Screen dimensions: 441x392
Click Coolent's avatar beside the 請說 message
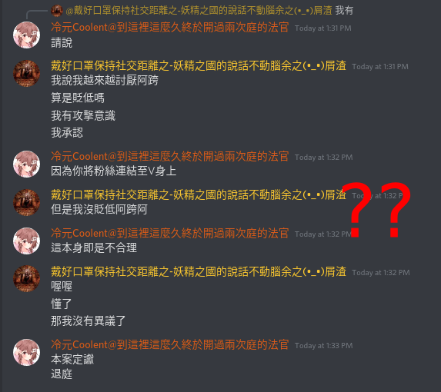[27, 35]
